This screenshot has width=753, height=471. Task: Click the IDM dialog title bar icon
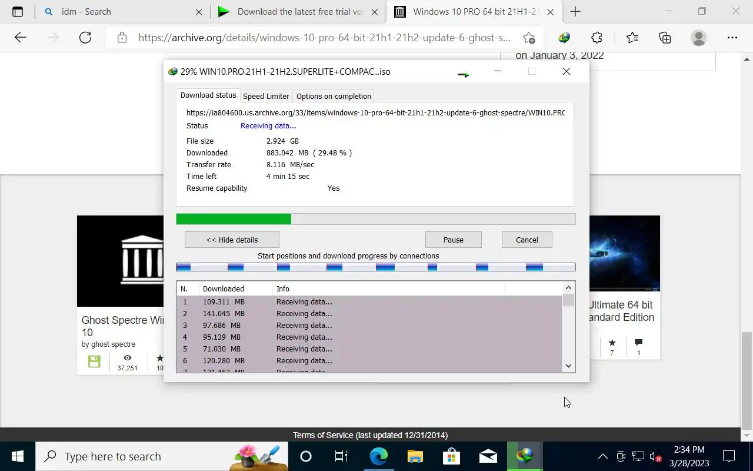tap(172, 71)
